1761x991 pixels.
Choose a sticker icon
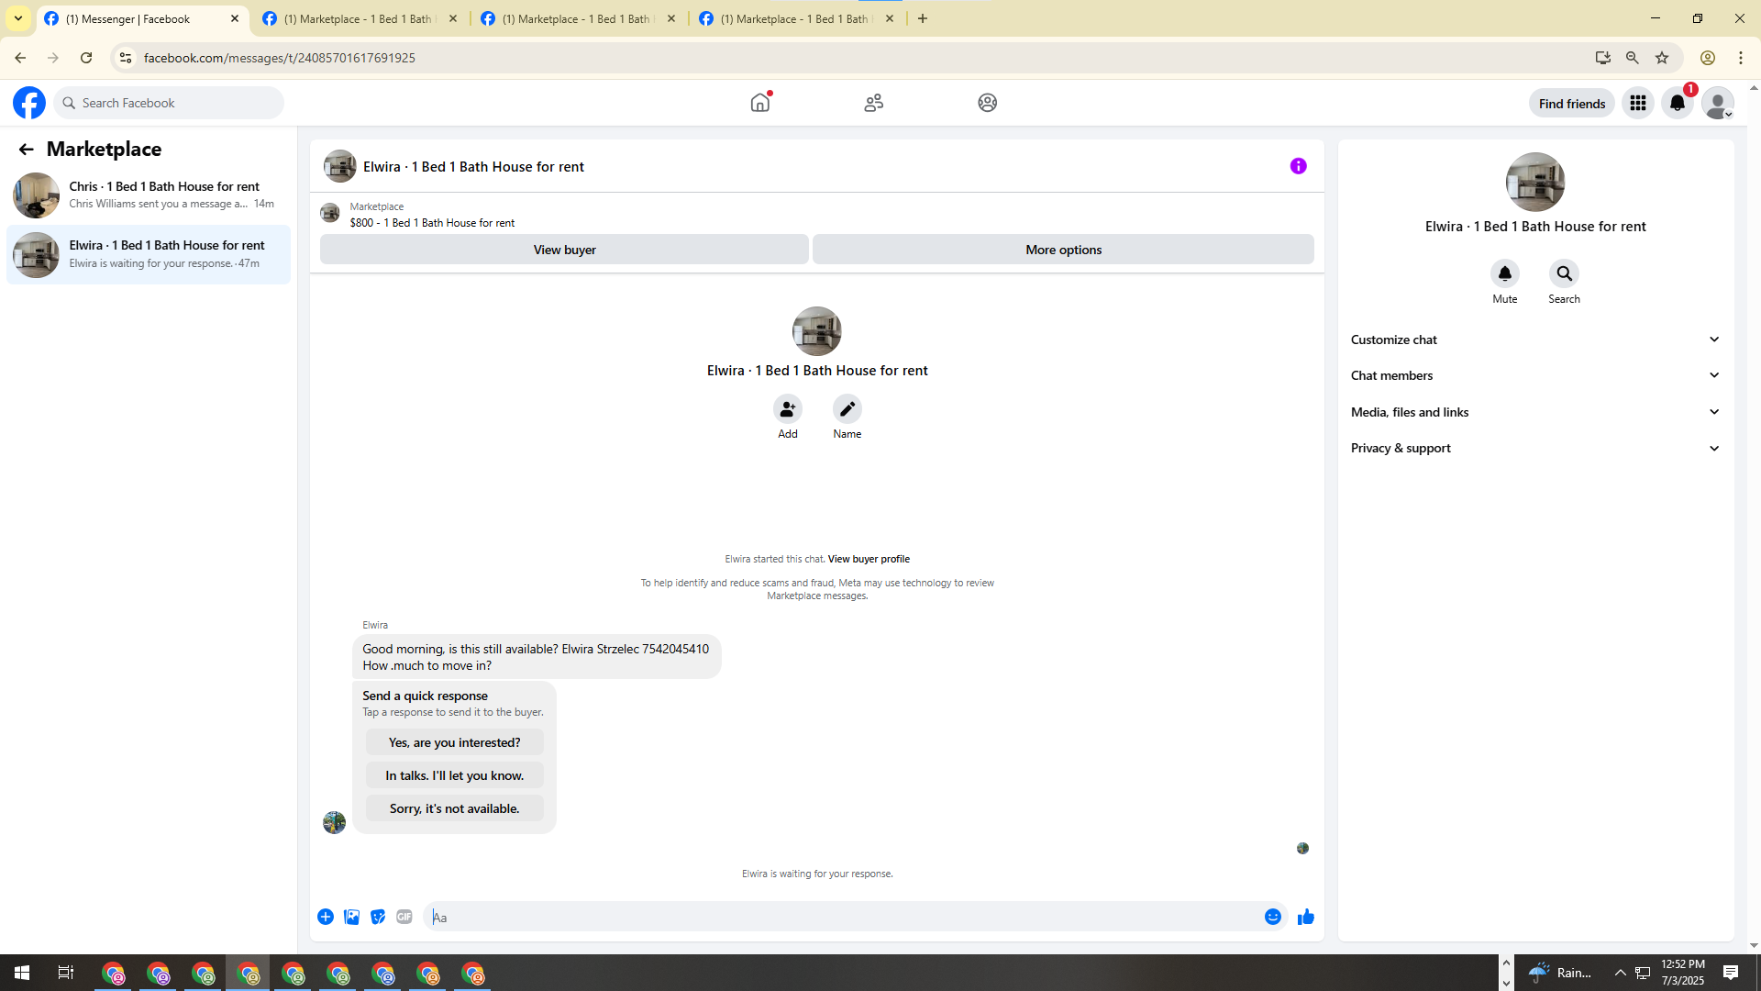(378, 917)
